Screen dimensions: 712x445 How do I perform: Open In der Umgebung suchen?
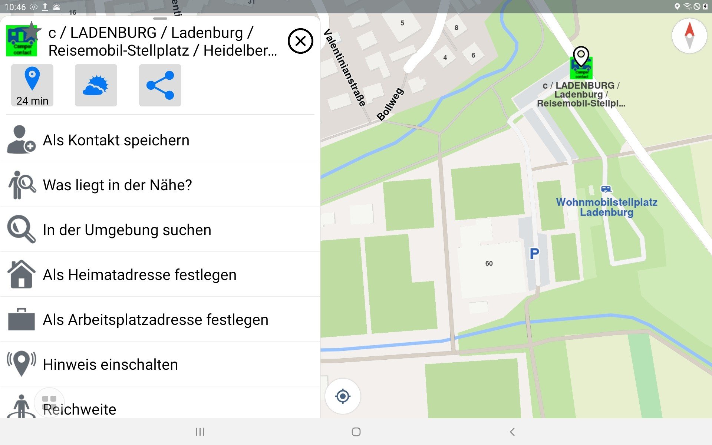tap(160, 230)
